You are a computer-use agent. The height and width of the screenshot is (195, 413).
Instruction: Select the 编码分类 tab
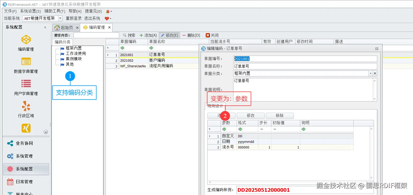point(63,42)
